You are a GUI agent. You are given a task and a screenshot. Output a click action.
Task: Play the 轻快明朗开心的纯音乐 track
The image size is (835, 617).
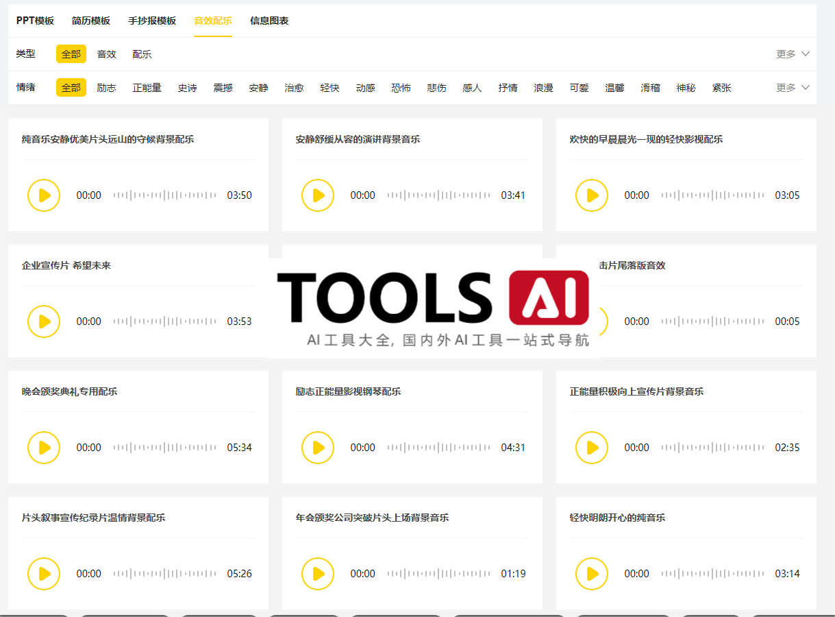[592, 574]
